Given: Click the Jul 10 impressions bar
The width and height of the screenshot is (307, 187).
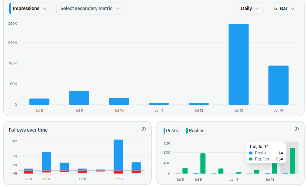Looking at the screenshot, I should pyautogui.click(x=119, y=101).
